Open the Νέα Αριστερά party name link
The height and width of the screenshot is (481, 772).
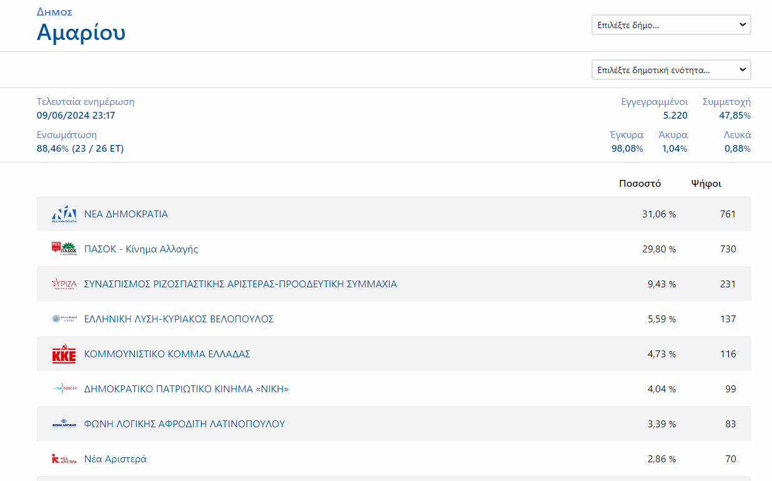(115, 459)
